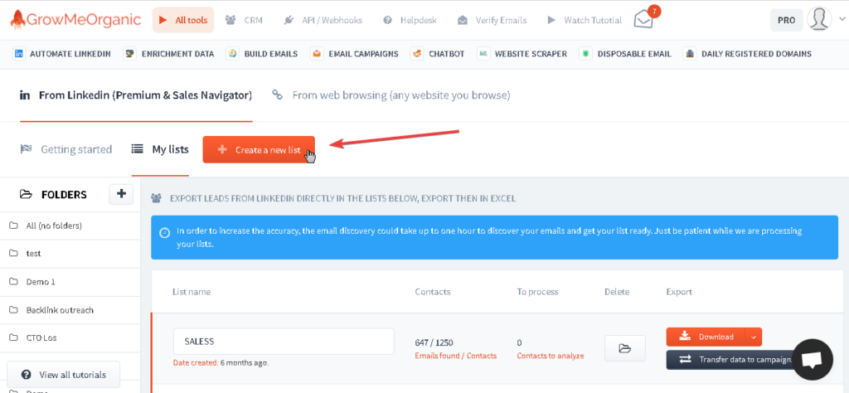Open EMAIL CAMPAIGNS tool label
The width and height of the screenshot is (849, 393).
pos(363,54)
